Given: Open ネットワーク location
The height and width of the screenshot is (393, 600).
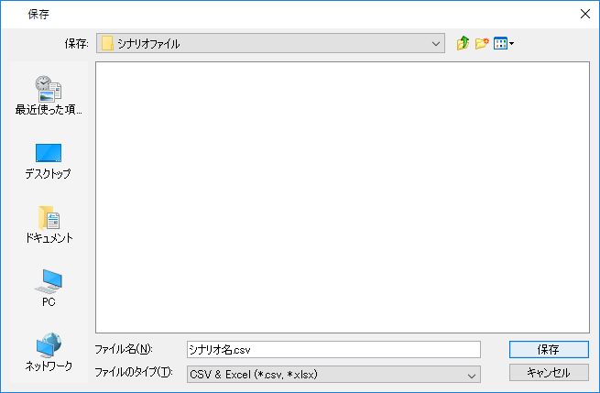Looking at the screenshot, I should (x=49, y=352).
